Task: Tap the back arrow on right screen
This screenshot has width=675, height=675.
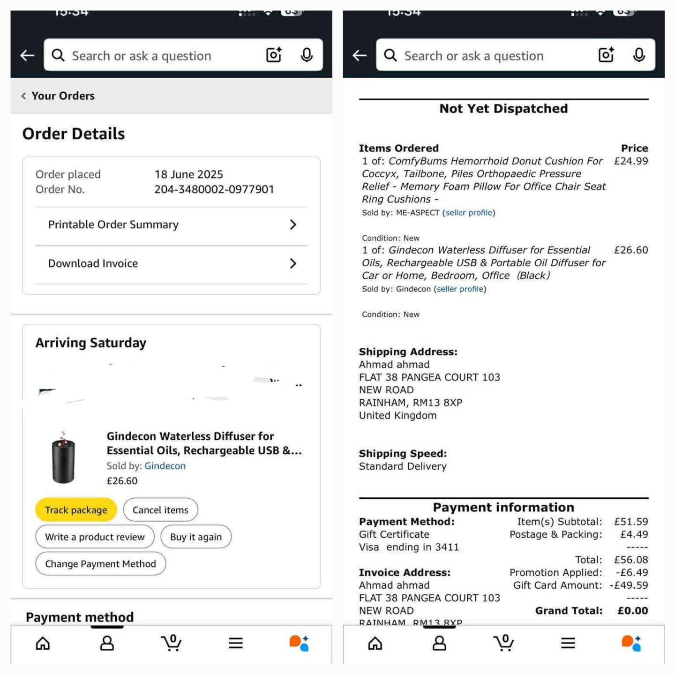Action: (360, 55)
